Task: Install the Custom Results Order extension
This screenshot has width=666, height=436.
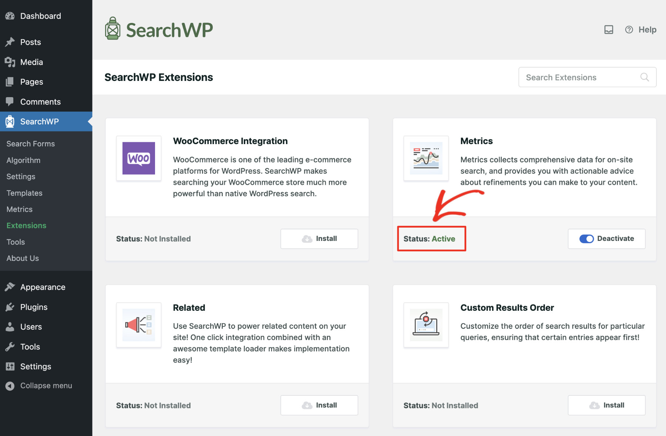Action: 607,405
